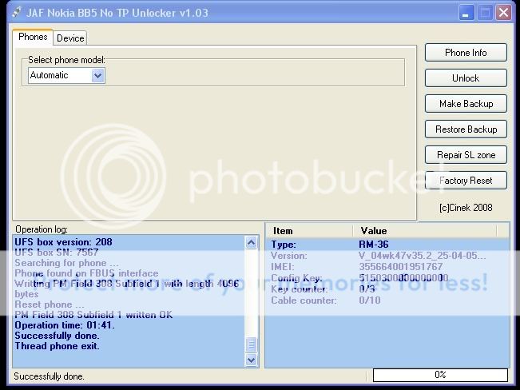Run Repair SL zone
This screenshot has width=520, height=390.
(x=466, y=155)
